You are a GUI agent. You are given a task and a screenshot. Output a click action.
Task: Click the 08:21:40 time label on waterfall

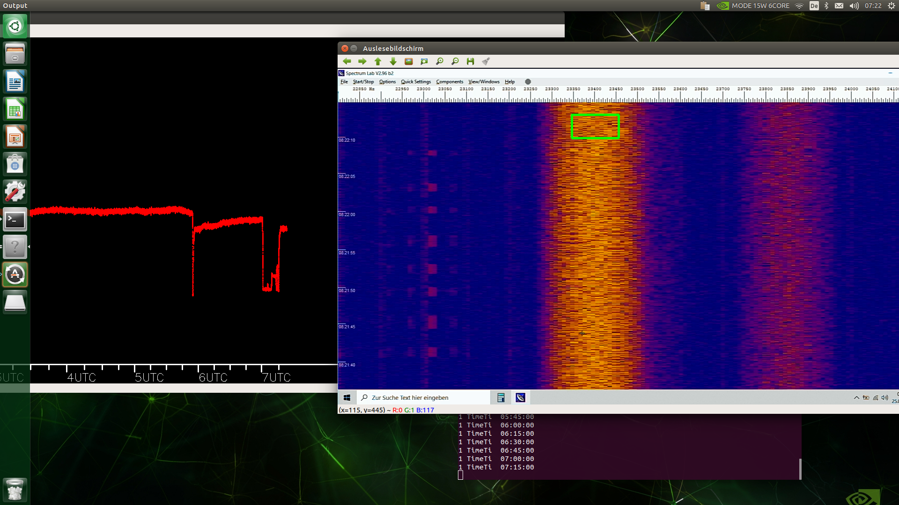pos(347,365)
